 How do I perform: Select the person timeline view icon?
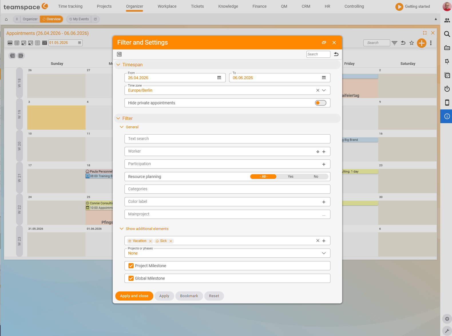(31, 43)
